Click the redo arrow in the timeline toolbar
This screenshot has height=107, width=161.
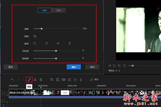coord(18,80)
